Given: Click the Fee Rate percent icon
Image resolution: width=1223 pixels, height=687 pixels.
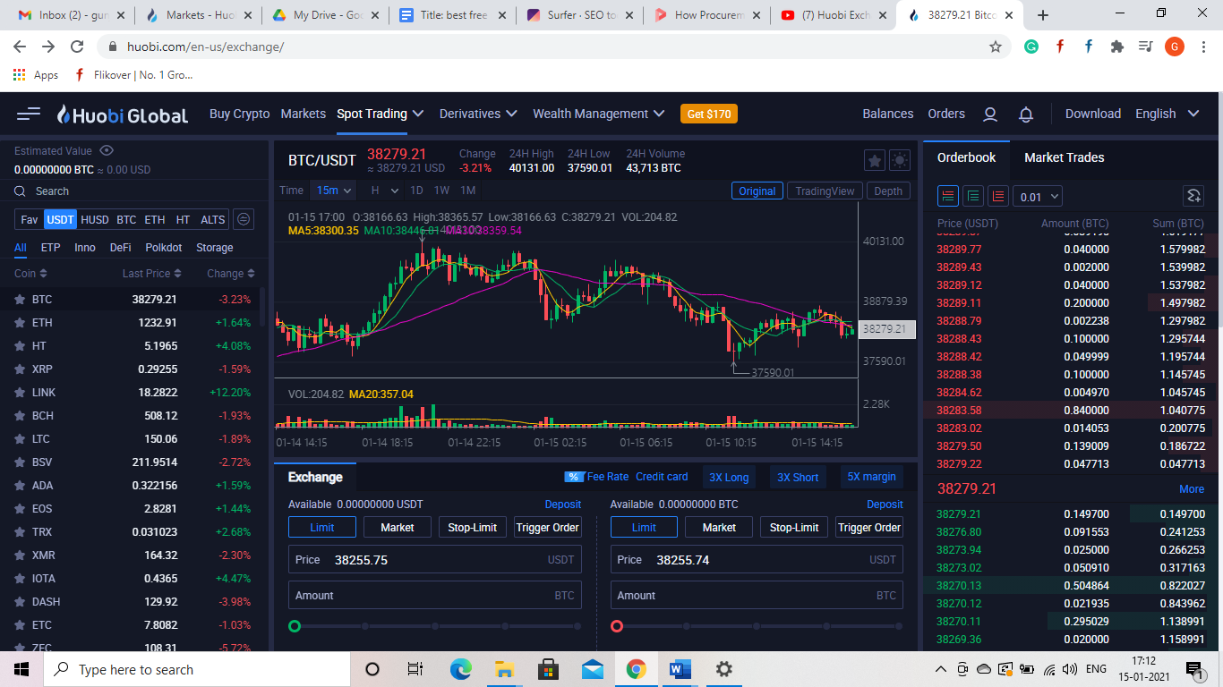Looking at the screenshot, I should (x=574, y=477).
